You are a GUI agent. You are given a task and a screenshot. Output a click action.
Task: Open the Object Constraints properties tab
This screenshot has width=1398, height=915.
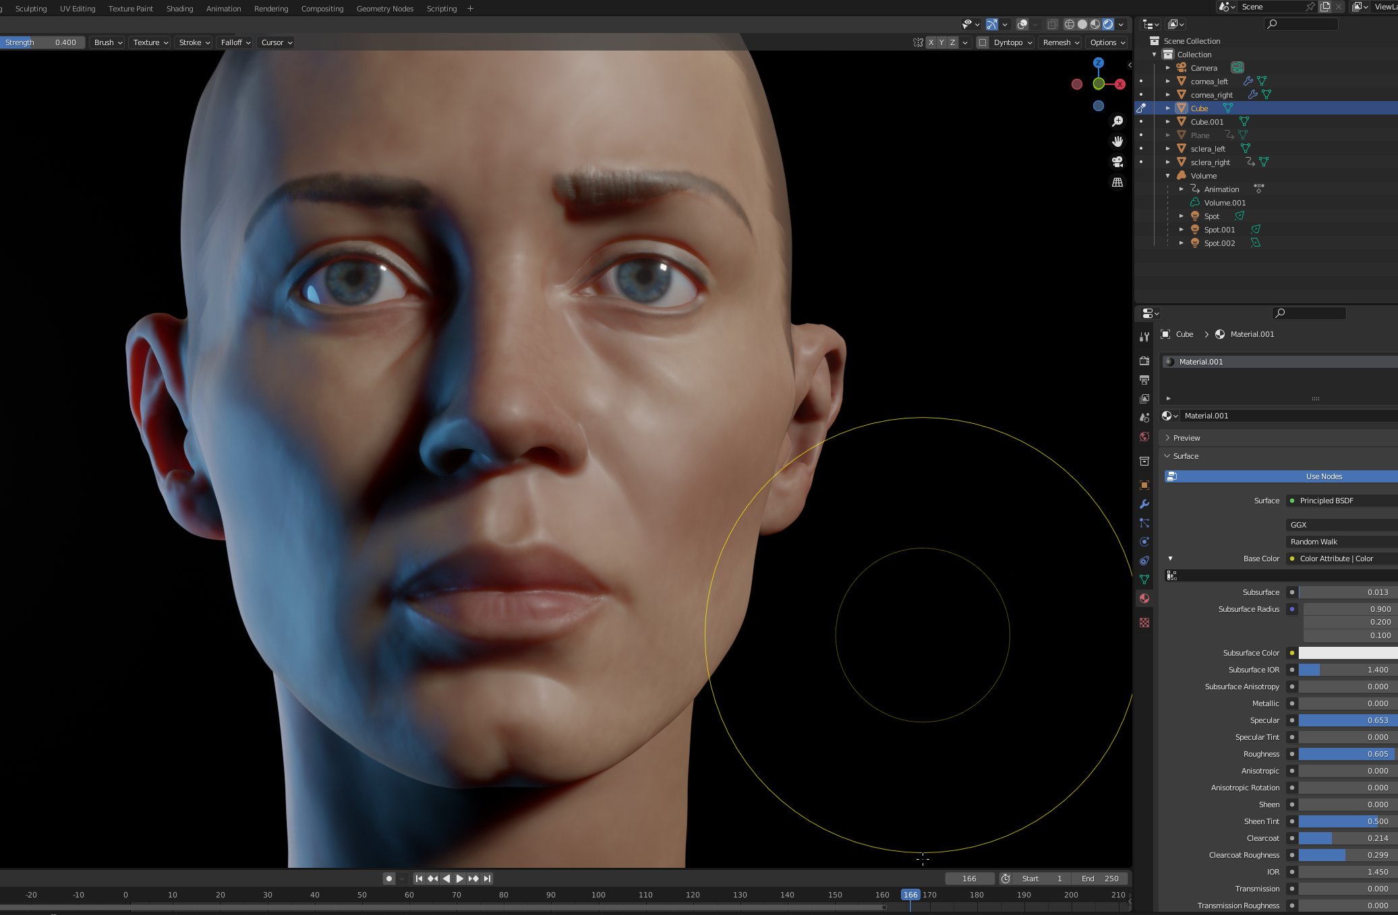click(x=1144, y=561)
